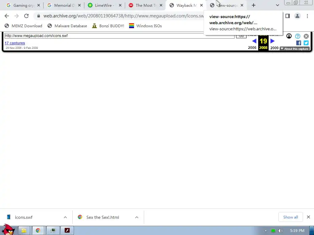
Task: Click the browser address bar URL
Action: tap(123, 16)
